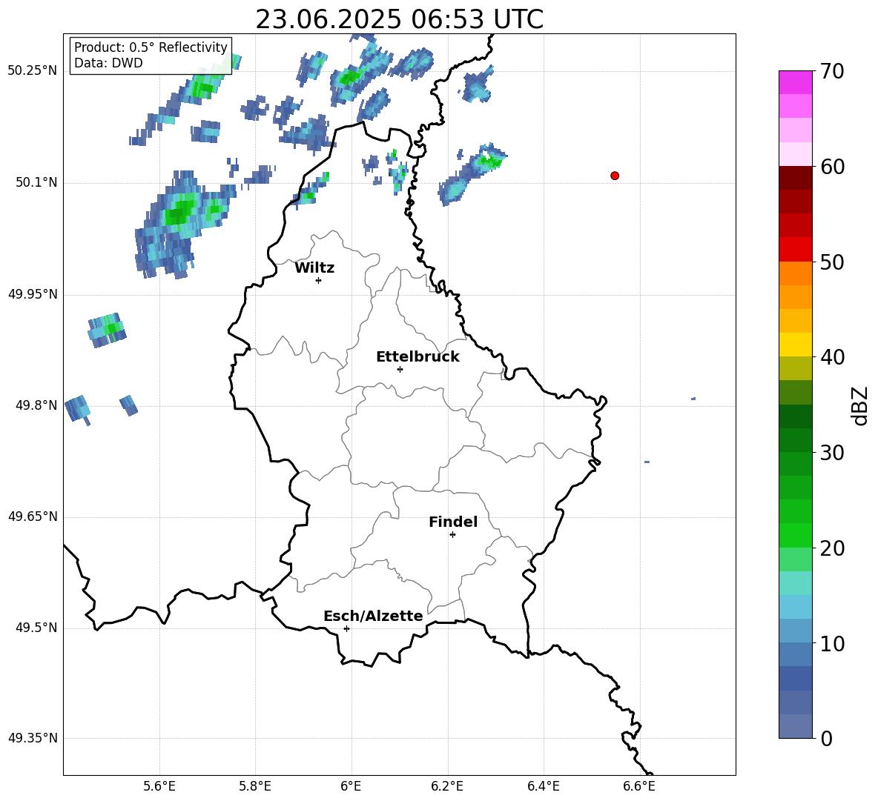Click the 5.6°E longitude label
This screenshot has height=801, width=878.
click(159, 787)
